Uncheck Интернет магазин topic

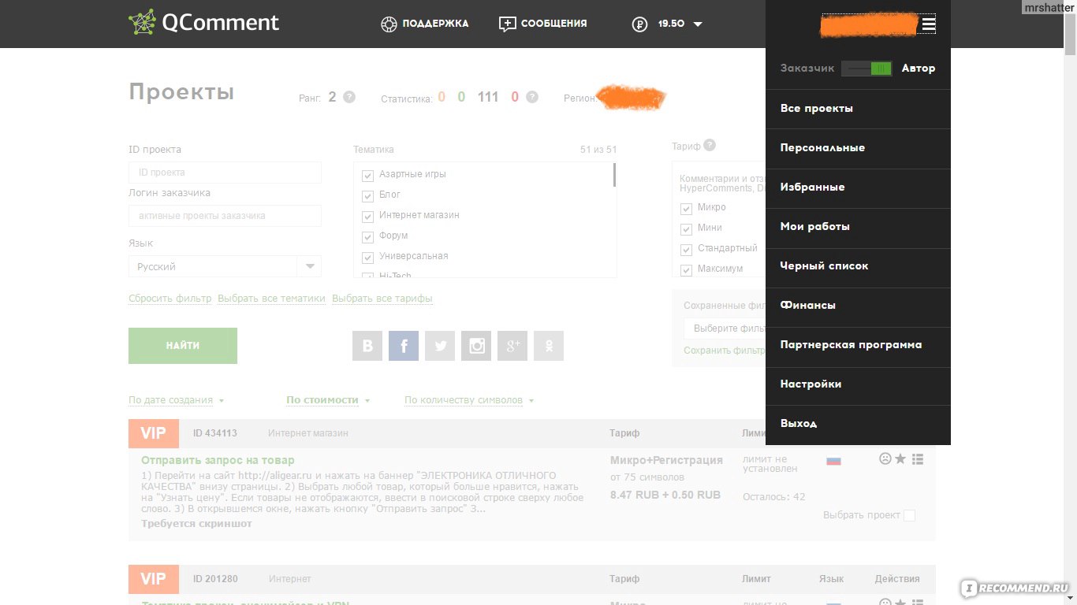(367, 216)
